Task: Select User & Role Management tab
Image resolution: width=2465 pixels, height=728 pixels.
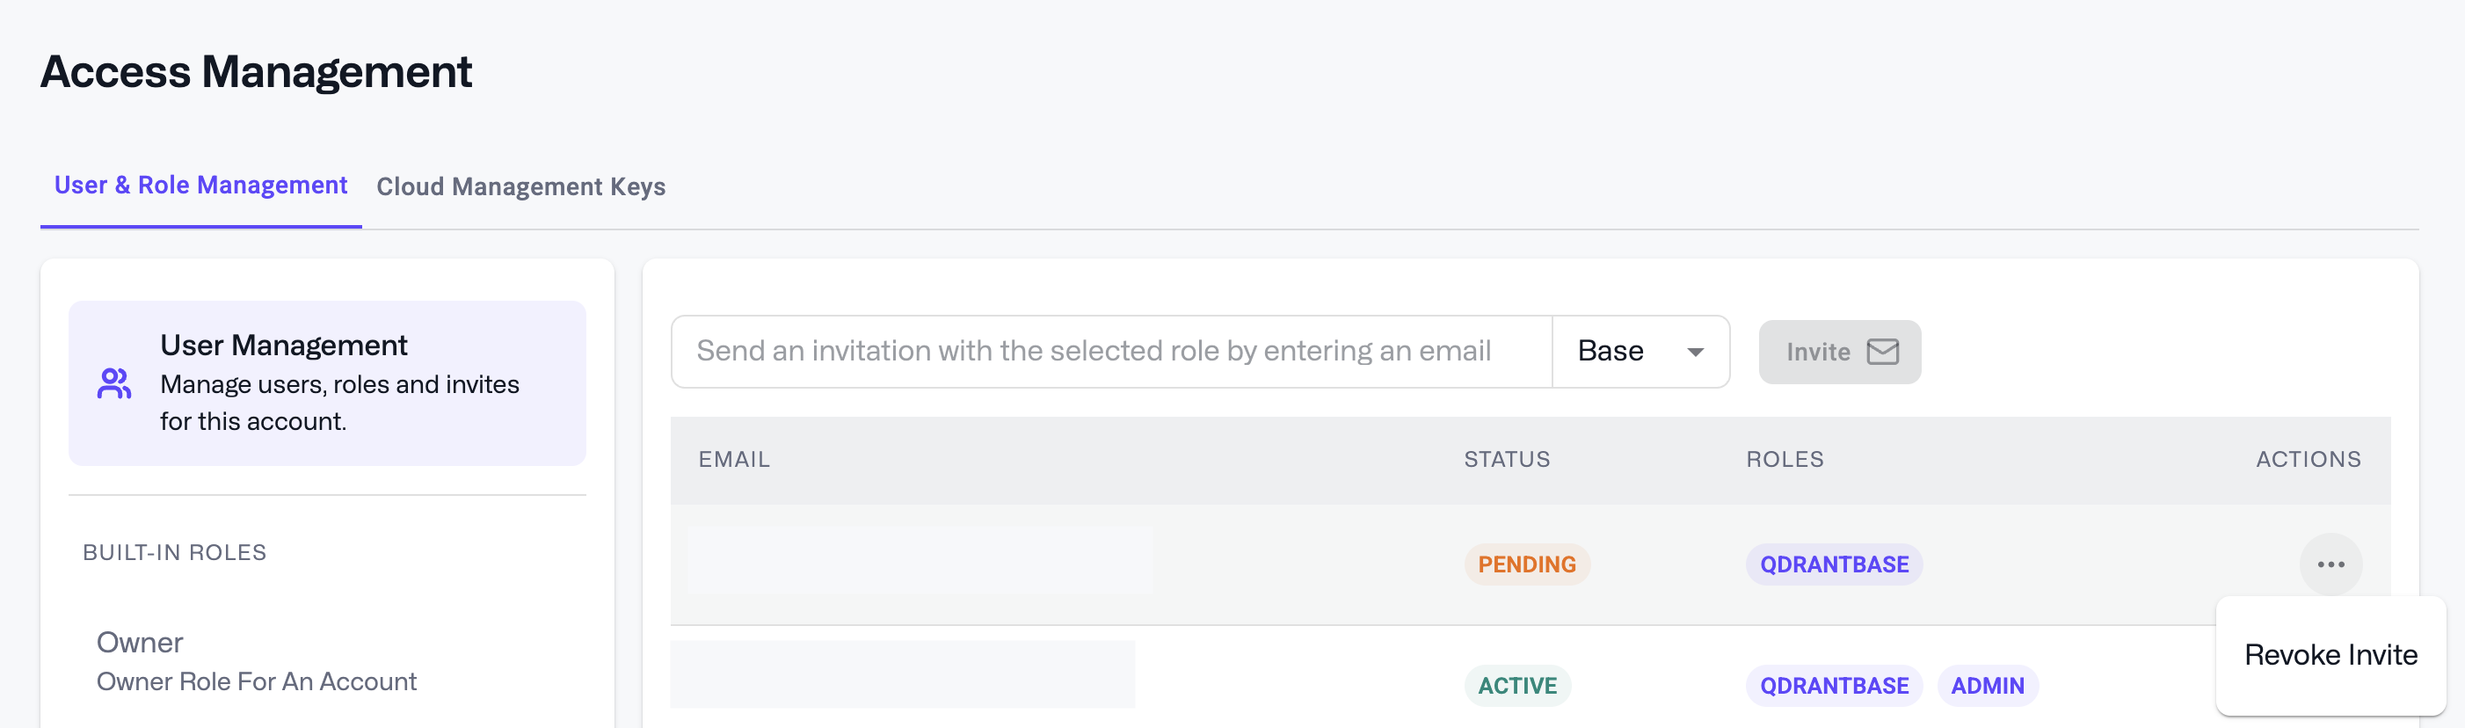Action: click(200, 186)
